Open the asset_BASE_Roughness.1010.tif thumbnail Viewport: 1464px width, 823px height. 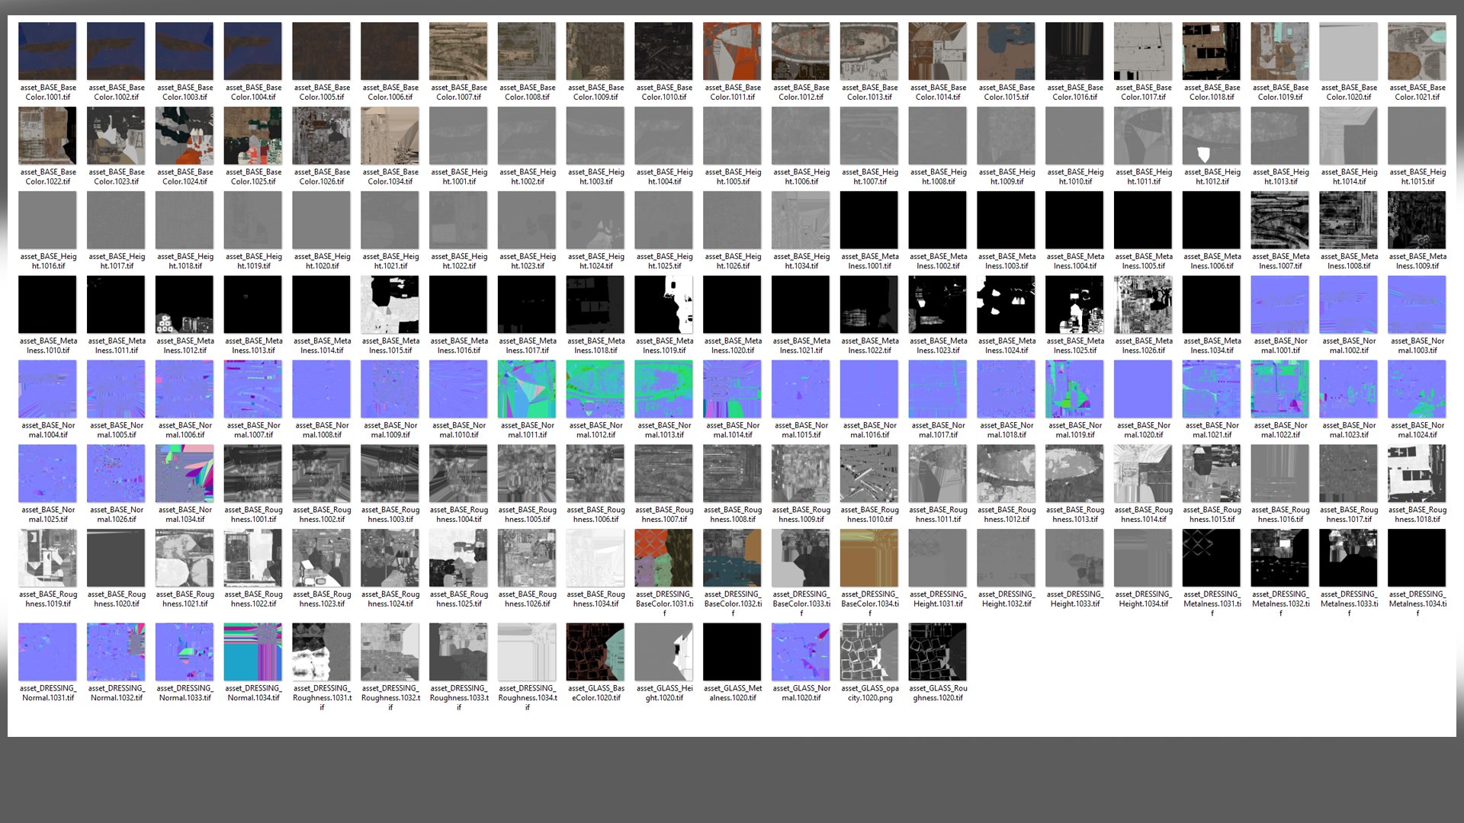pos(869,474)
